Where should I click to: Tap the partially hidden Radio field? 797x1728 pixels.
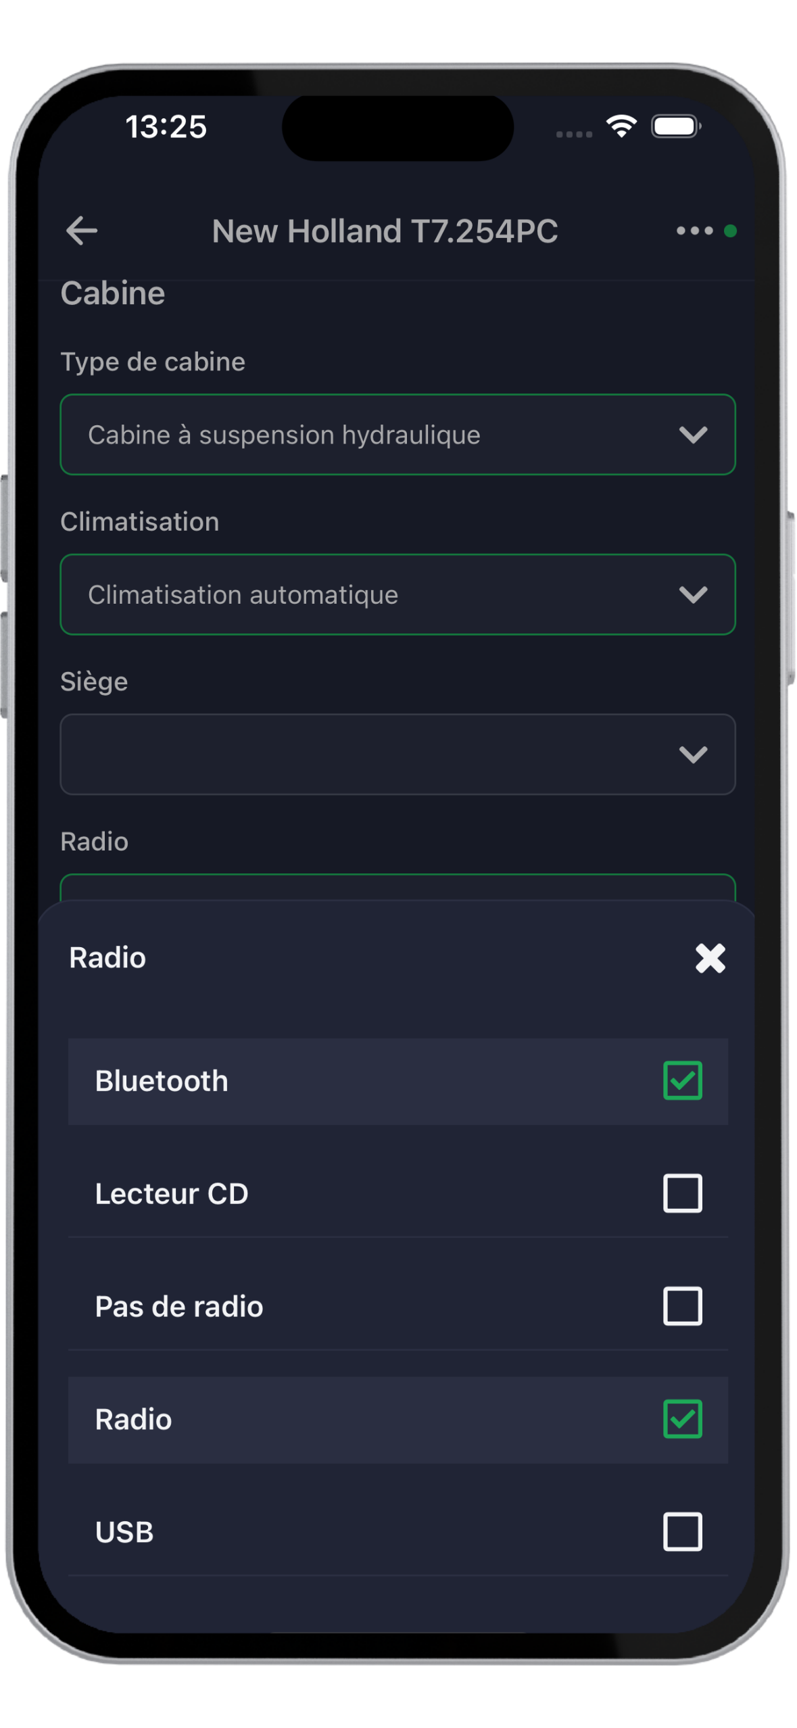[x=397, y=888]
